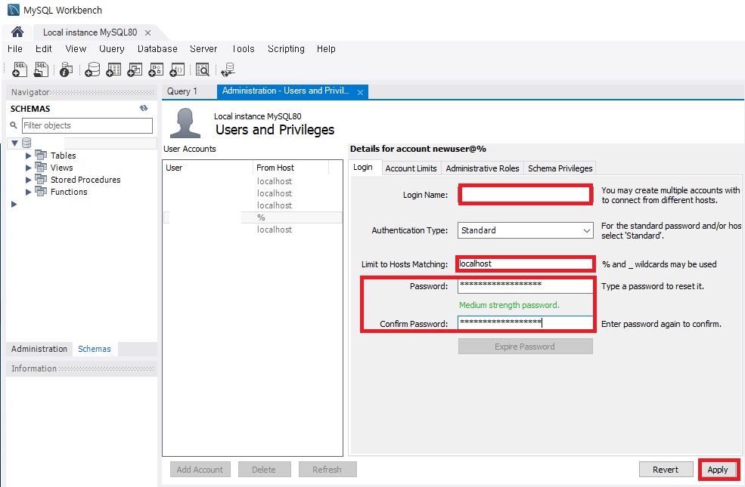Screen dimensions: 745x487
Task: Select the Login tab
Action: pos(363,168)
